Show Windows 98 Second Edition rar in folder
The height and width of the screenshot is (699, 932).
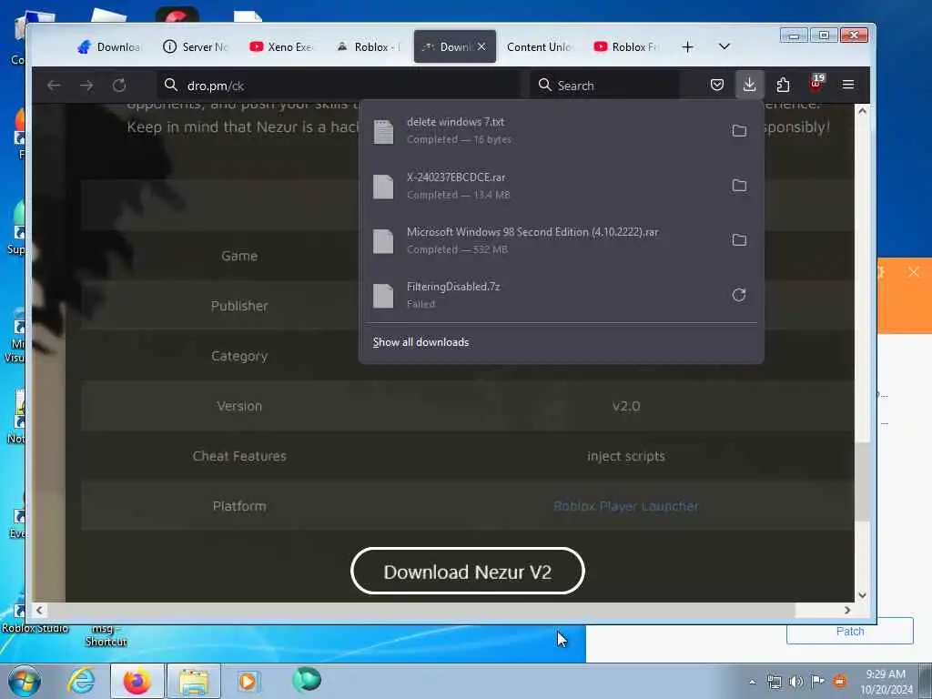click(739, 240)
